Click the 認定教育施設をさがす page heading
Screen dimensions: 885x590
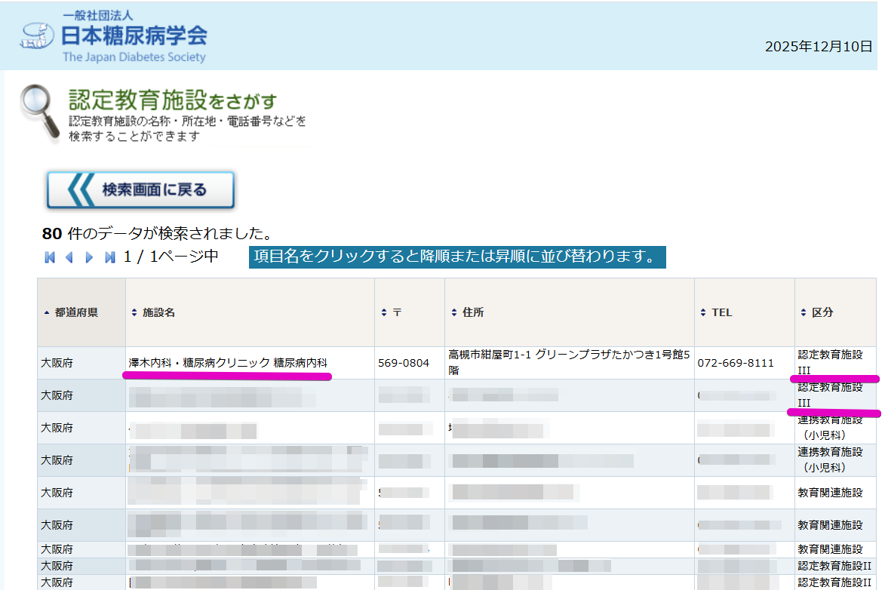[x=173, y=100]
